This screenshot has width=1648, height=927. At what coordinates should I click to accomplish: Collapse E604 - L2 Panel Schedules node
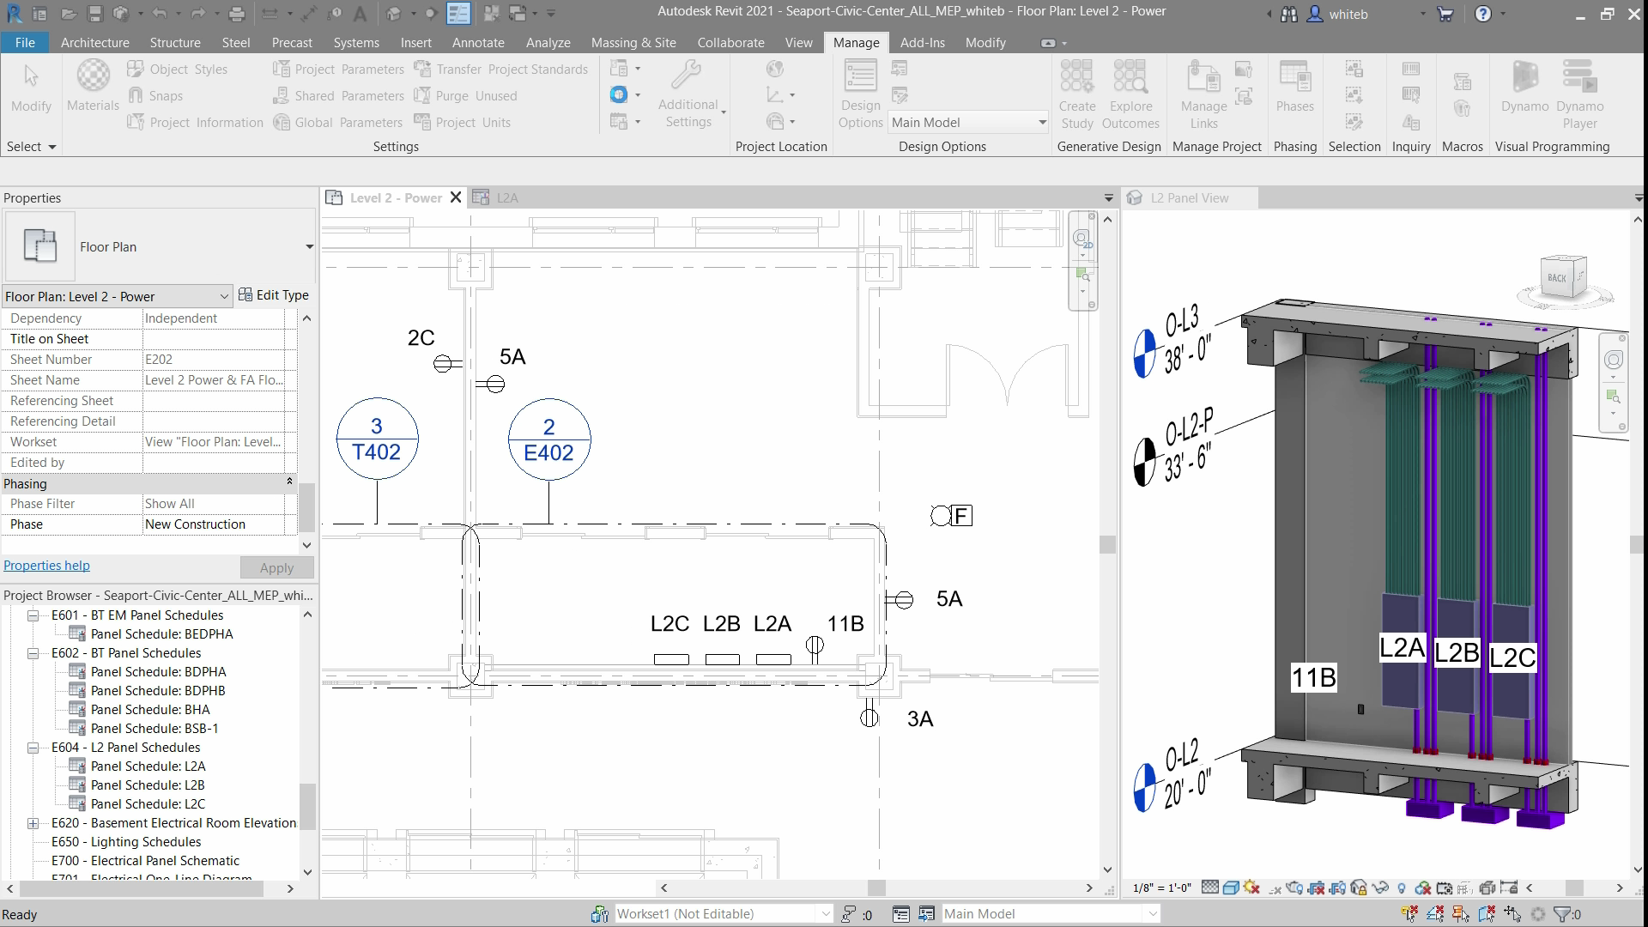point(33,748)
